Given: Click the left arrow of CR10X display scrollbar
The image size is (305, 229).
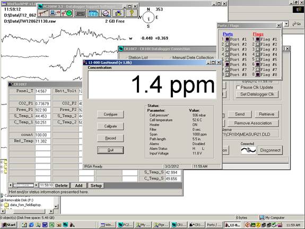Looking at the screenshot, I should (11, 185).
